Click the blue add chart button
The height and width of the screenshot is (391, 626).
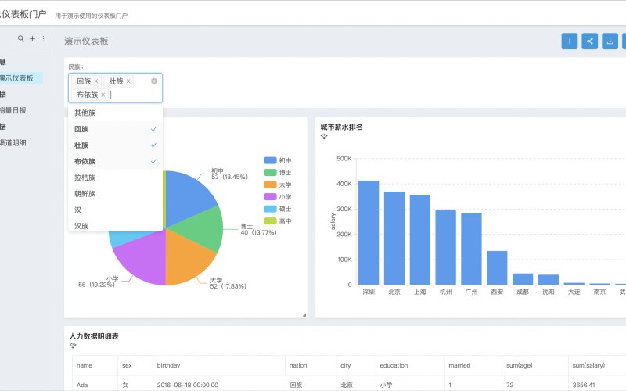tap(570, 41)
